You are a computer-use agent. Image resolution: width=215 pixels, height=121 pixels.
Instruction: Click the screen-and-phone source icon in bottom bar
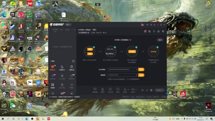[110, 90]
